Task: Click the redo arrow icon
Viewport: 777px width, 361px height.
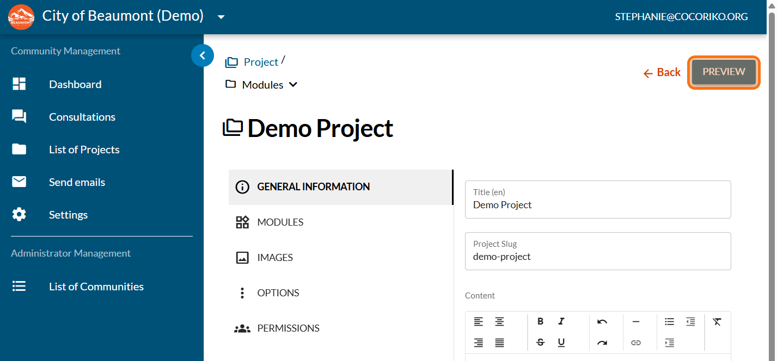Action: click(602, 343)
